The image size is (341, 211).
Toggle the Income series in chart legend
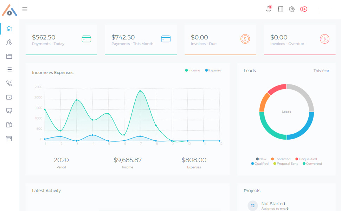[193, 70]
